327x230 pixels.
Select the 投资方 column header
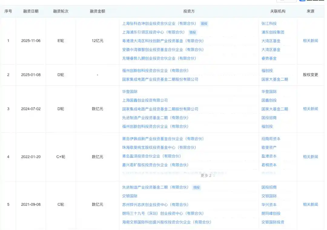click(189, 11)
